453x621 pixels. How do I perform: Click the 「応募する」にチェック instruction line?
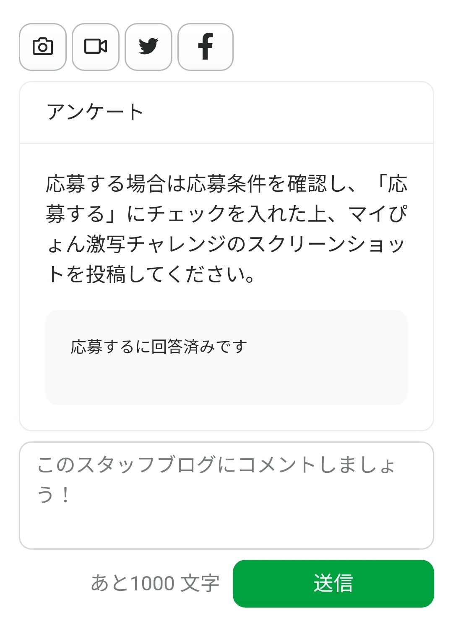pyautogui.click(x=226, y=214)
